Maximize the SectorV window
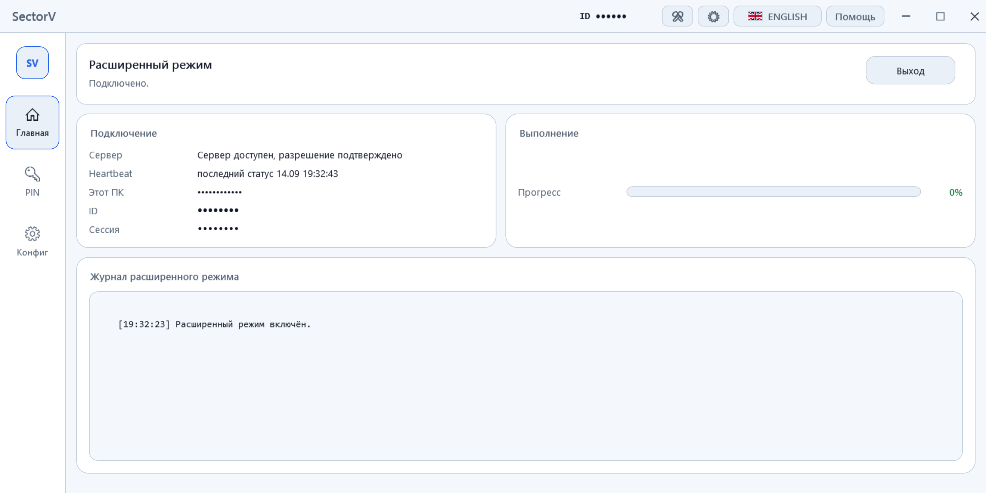This screenshot has width=986, height=493. pyautogui.click(x=940, y=16)
